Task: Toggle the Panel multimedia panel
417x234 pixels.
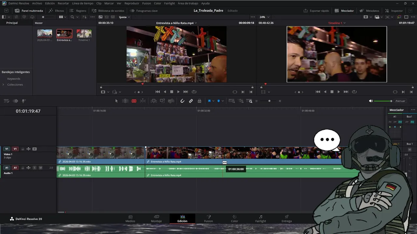Action: point(29,11)
